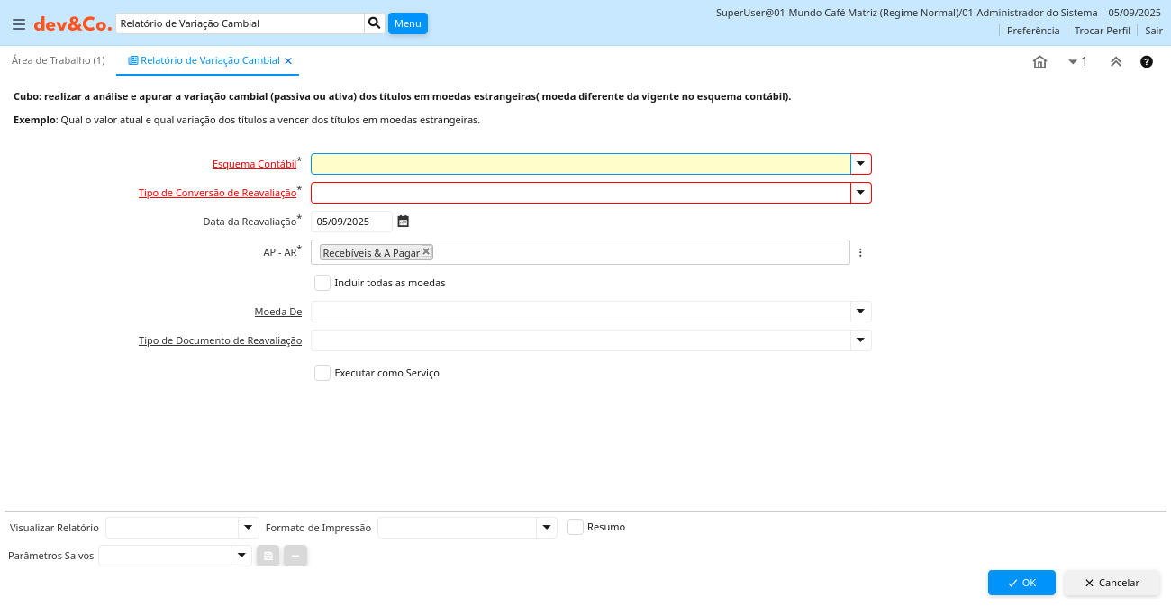The width and height of the screenshot is (1171, 607).
Task: Open the hamburger main menu icon
Action: (18, 24)
